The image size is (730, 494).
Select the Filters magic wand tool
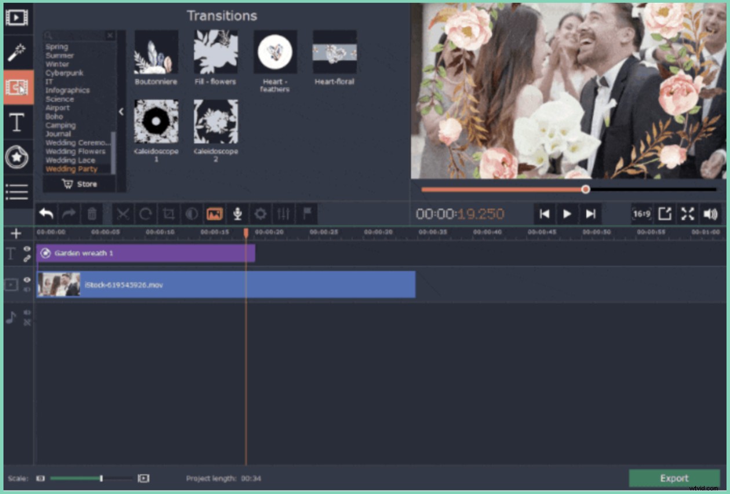point(17,52)
